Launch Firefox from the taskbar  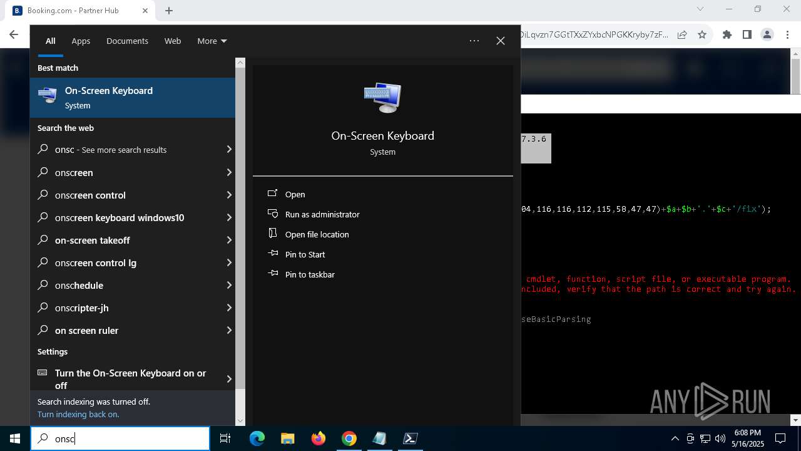319,438
